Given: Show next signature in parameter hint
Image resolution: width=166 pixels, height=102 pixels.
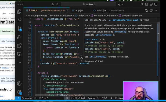Looking at the screenshot, I should (81, 60).
